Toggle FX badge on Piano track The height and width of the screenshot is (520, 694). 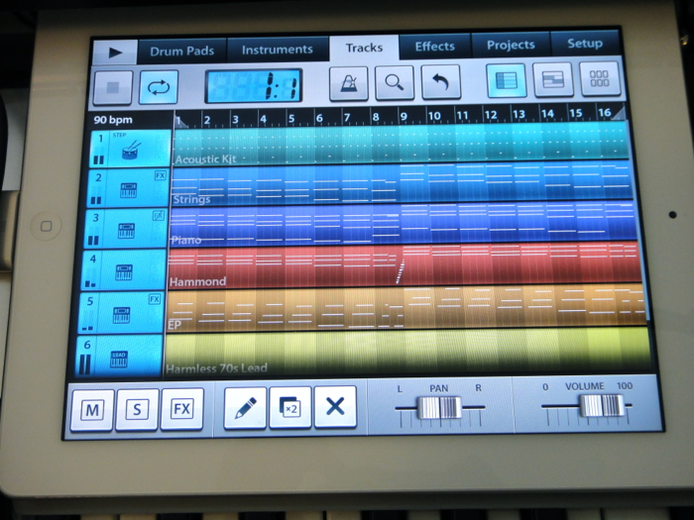click(158, 215)
